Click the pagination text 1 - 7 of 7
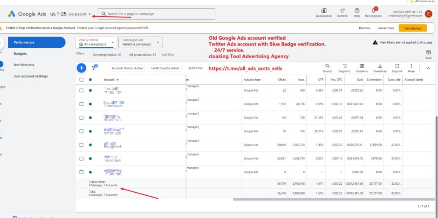The width and height of the screenshot is (438, 218). tap(423, 207)
